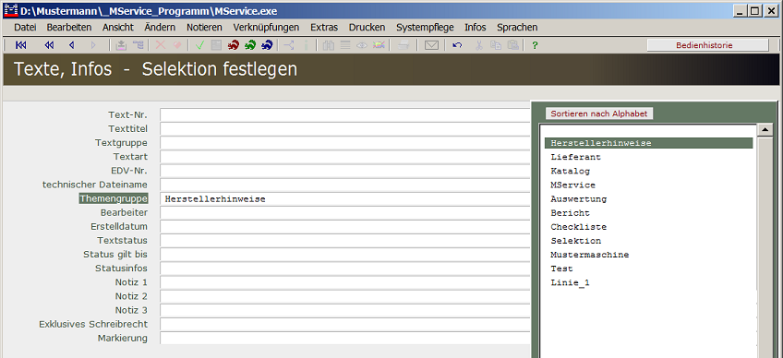Click the Text-Nr. input field
Viewport: 783px width, 358px height.
click(344, 114)
